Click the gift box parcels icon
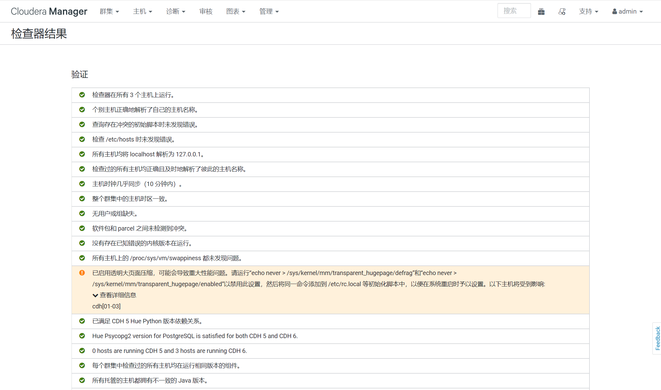The image size is (661, 390). [541, 11]
